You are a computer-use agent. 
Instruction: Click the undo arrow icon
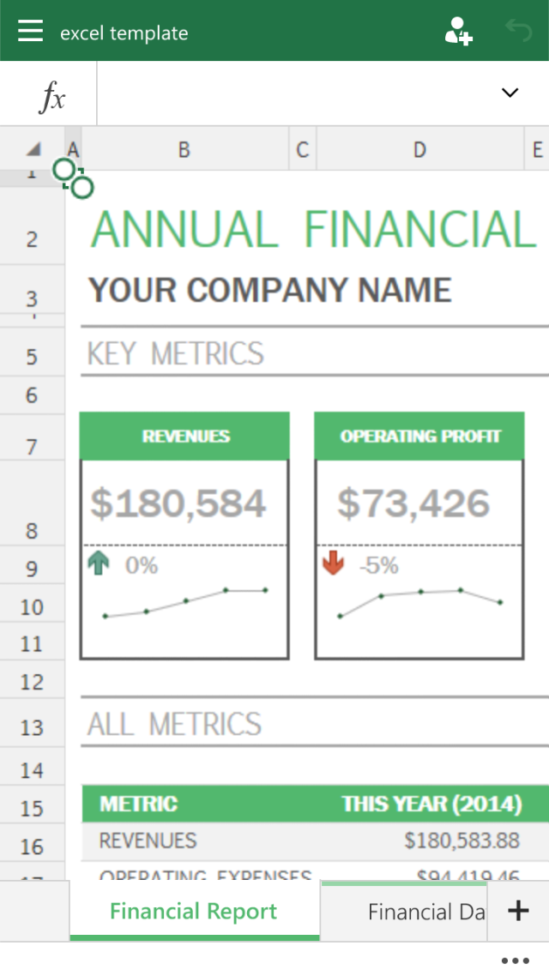pos(519,32)
